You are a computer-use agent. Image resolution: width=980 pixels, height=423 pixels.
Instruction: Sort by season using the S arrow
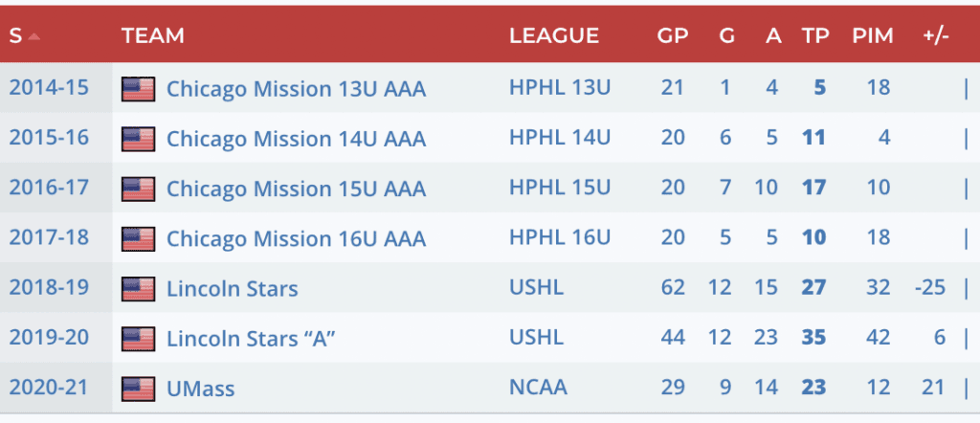pyautogui.click(x=34, y=37)
